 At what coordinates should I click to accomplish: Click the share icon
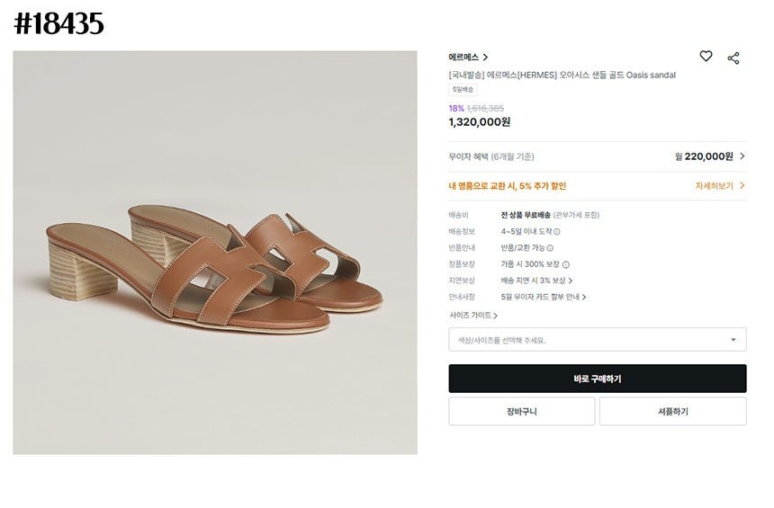pos(733,58)
